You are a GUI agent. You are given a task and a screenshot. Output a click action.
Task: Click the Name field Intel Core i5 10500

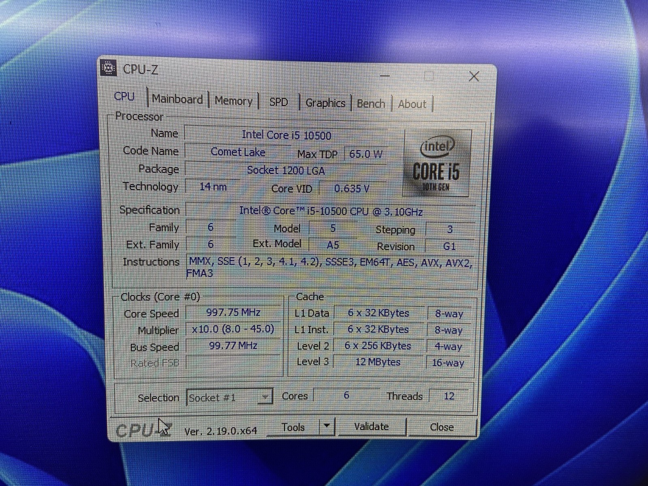[x=286, y=135]
